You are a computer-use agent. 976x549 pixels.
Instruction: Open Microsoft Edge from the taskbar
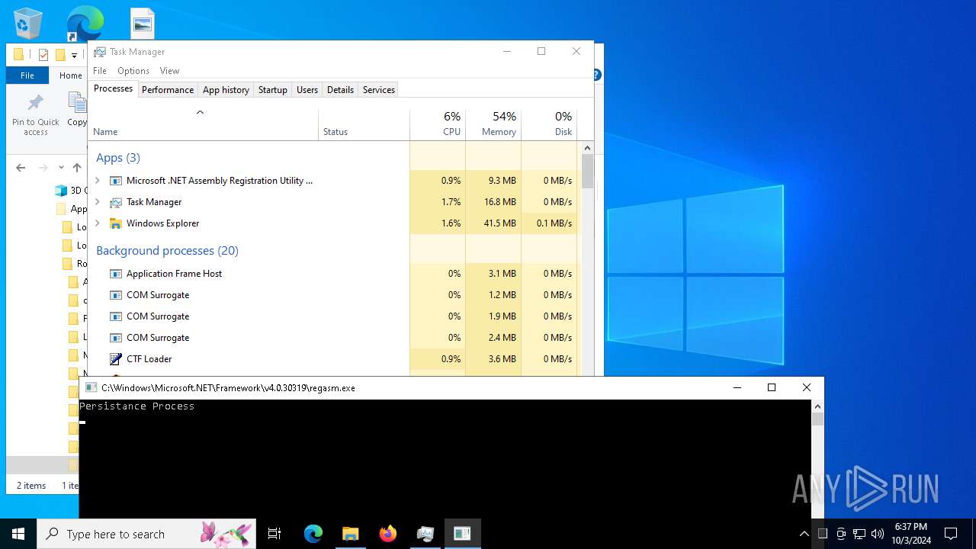[313, 534]
